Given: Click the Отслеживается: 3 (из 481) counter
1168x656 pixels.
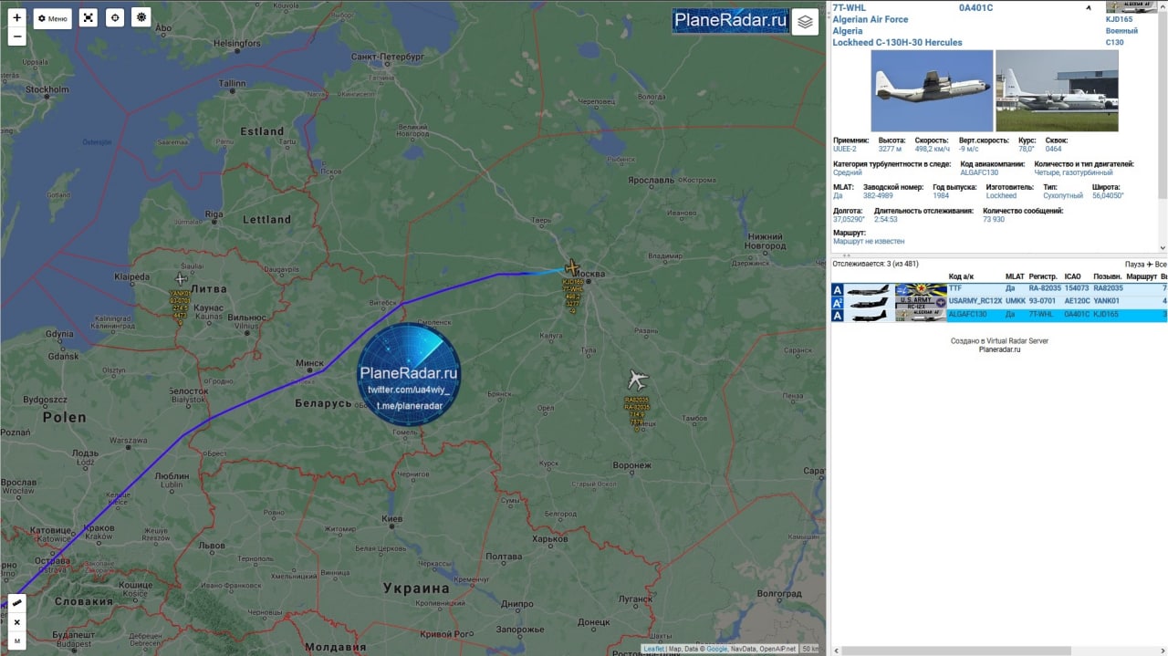Looking at the screenshot, I should click(875, 264).
